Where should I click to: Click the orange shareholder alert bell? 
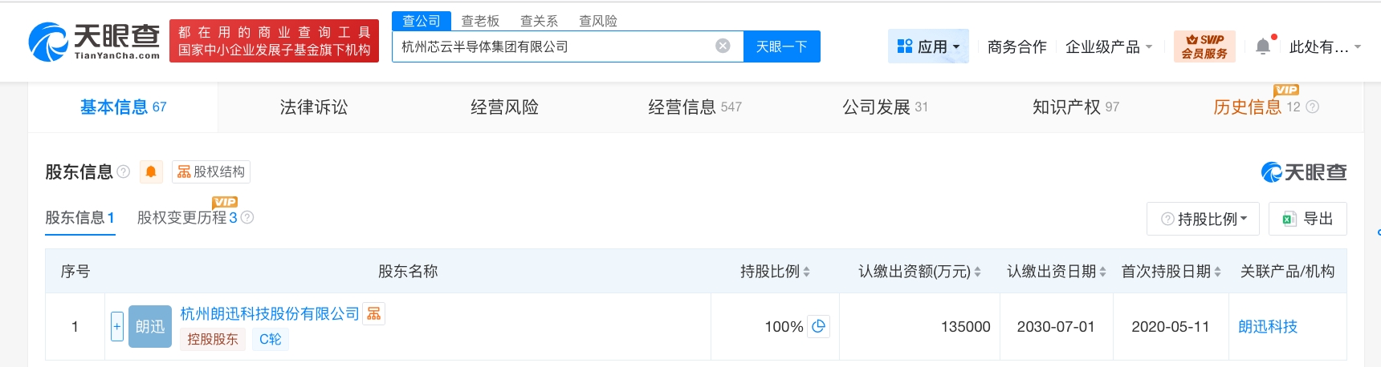tap(151, 171)
